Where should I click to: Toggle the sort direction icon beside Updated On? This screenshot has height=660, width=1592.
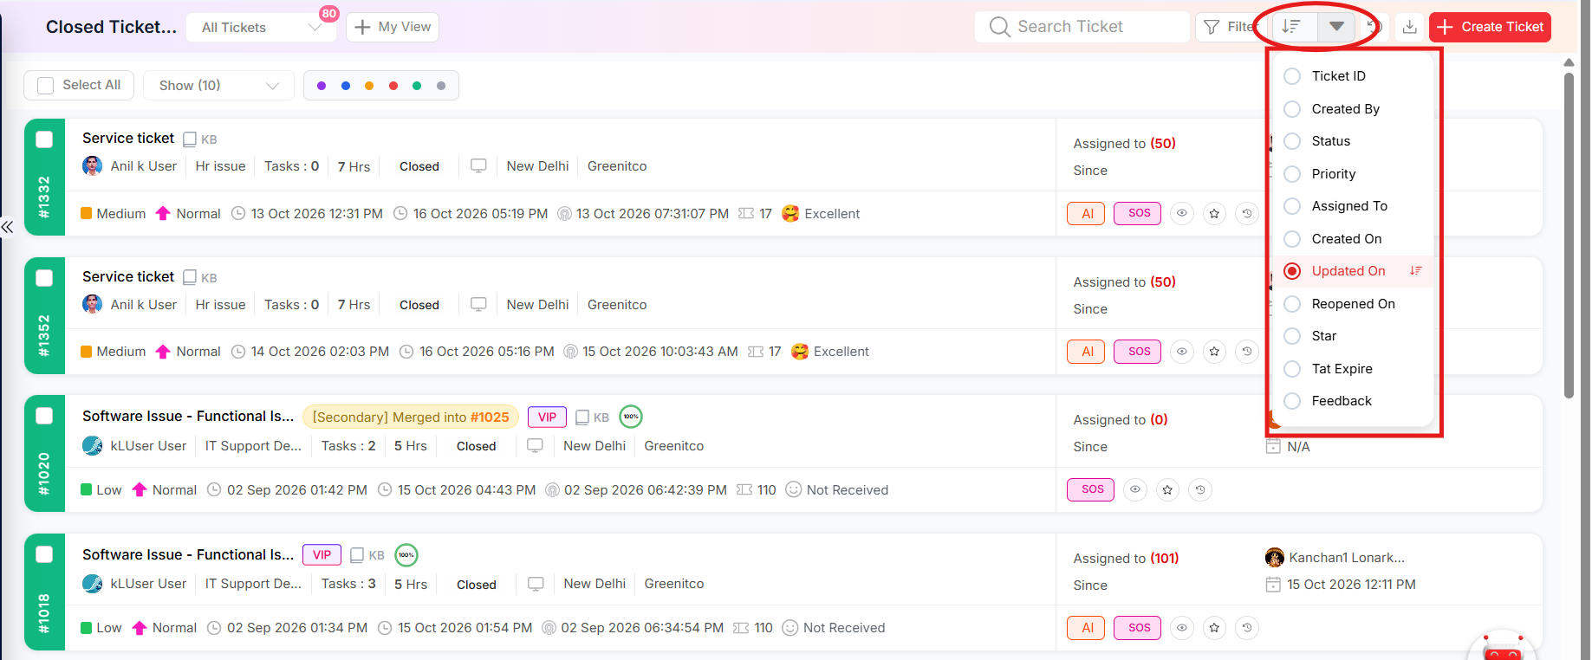tap(1416, 271)
